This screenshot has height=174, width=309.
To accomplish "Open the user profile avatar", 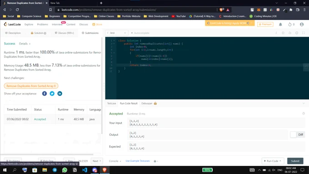I will click(302, 24).
